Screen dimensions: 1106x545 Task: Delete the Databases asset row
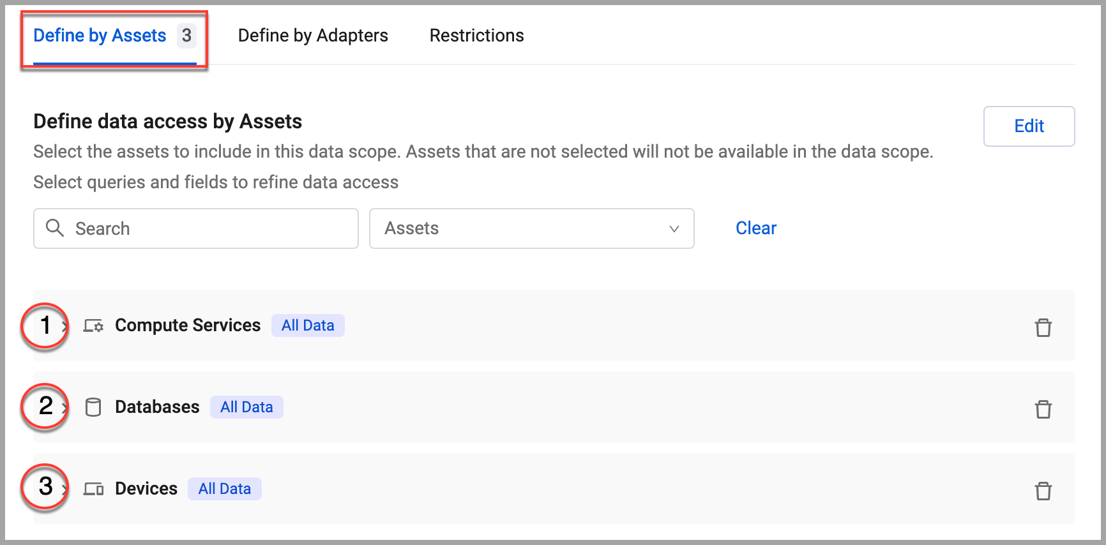pyautogui.click(x=1043, y=408)
